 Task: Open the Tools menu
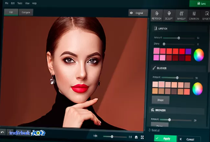click(x=20, y=3)
